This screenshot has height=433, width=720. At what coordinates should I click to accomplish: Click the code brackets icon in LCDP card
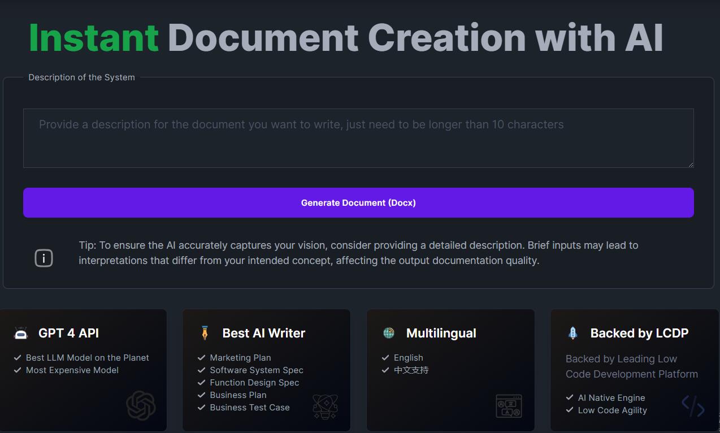(693, 406)
